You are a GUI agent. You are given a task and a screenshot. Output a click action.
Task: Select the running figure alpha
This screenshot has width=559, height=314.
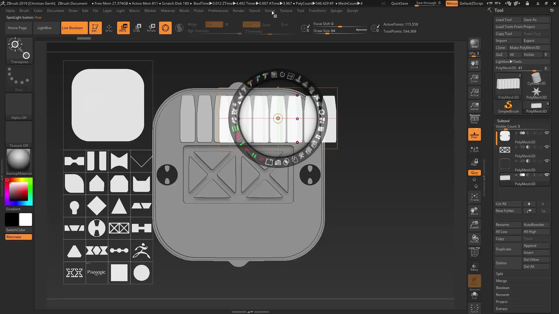pos(141,251)
